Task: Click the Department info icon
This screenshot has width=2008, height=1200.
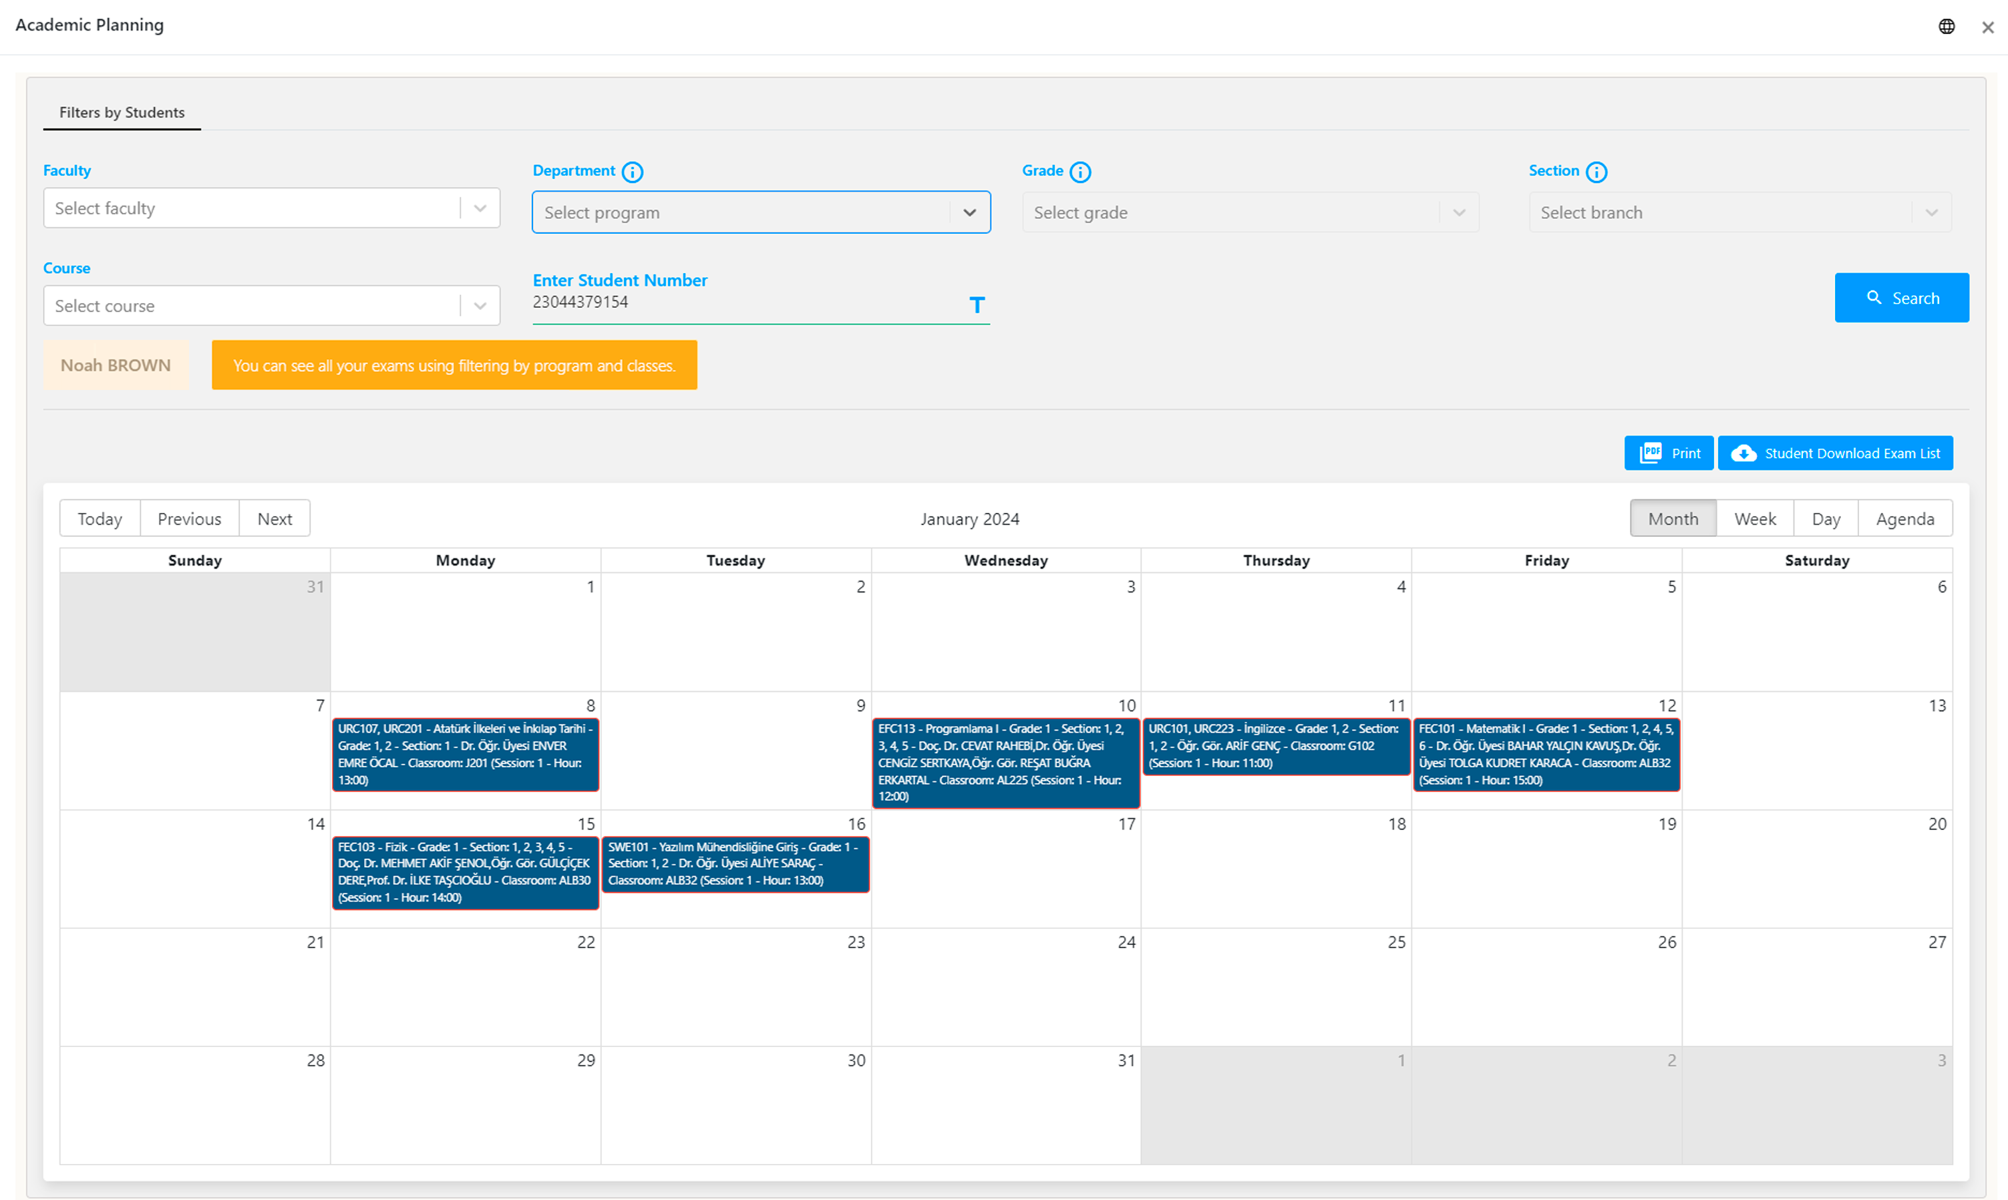Action: click(633, 172)
